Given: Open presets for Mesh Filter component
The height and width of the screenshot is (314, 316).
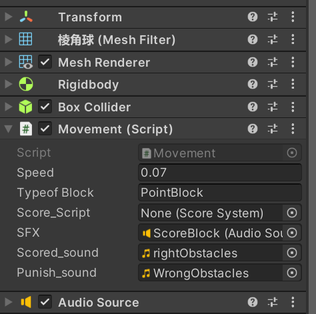Looking at the screenshot, I should click(273, 39).
